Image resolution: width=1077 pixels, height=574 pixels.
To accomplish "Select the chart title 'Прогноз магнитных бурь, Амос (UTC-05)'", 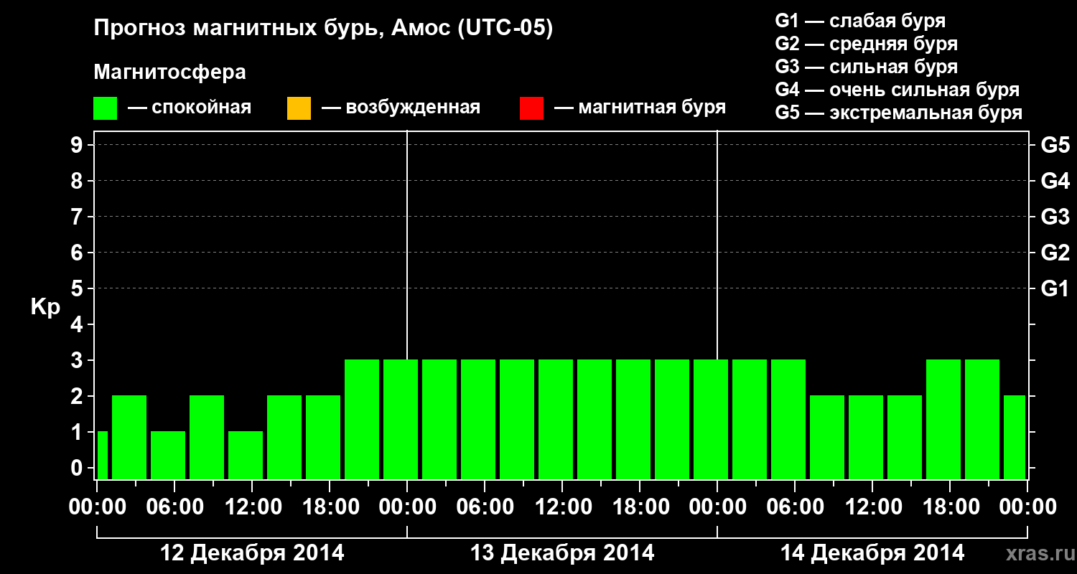I will (x=323, y=29).
